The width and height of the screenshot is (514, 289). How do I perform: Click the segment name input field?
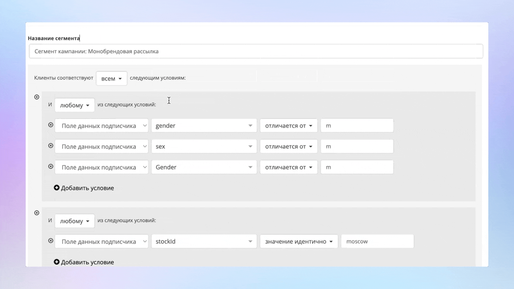[256, 51]
